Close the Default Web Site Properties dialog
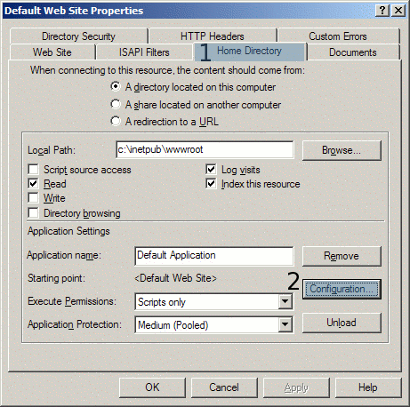Viewport: 410px width, 407px height. point(398,11)
